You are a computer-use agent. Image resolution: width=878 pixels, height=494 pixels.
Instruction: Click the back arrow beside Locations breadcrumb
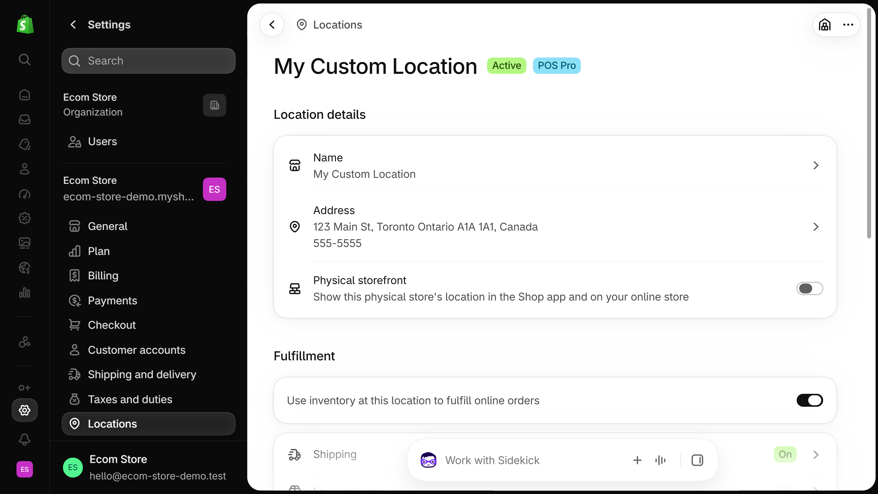click(x=272, y=24)
